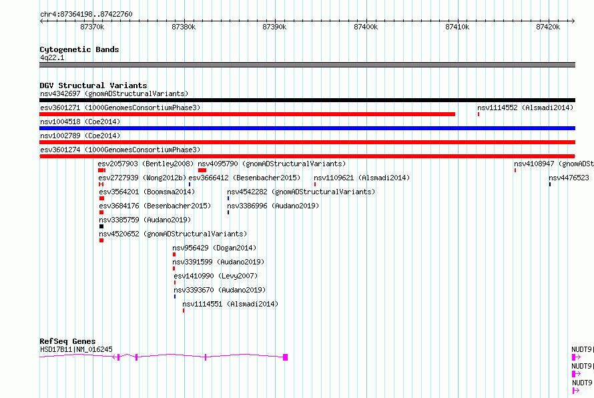Click the DGV Structural Variants track title

point(93,85)
